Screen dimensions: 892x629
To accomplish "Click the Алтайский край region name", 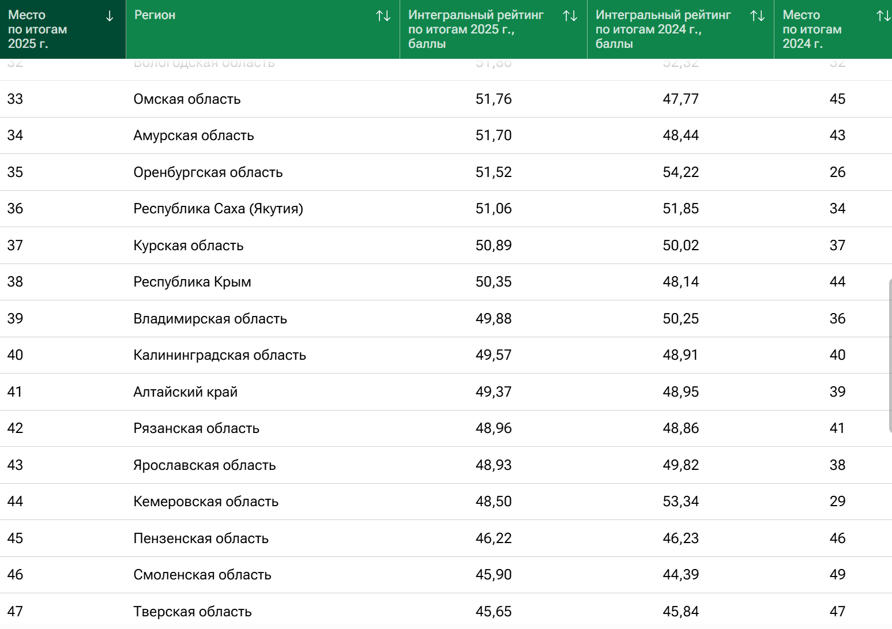I will coord(185,392).
